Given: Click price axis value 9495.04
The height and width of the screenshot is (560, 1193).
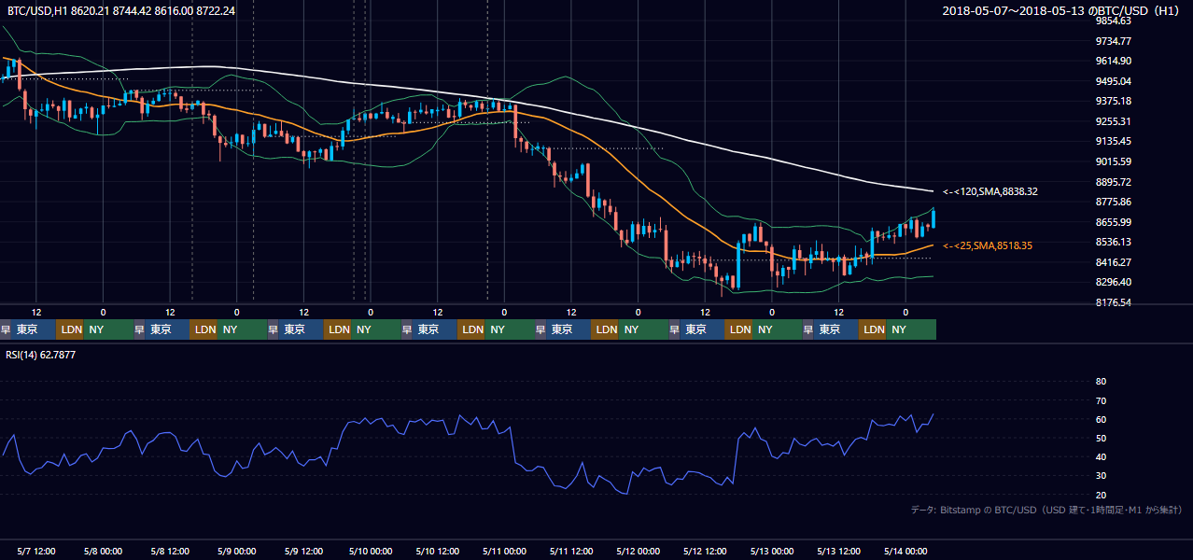Looking at the screenshot, I should (1113, 81).
